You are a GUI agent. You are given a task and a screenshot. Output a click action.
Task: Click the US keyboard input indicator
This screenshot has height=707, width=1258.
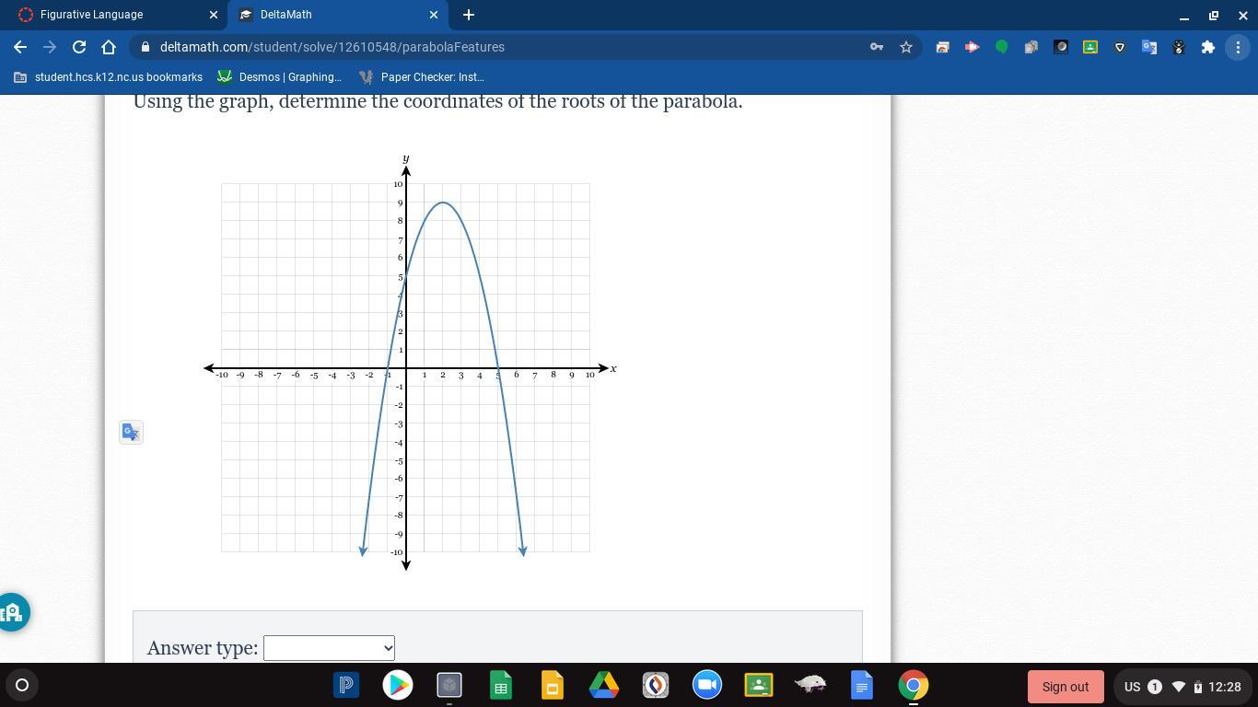pyautogui.click(x=1133, y=687)
